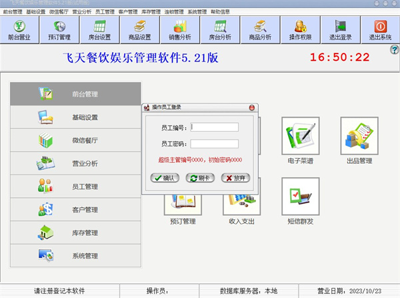Screen dimensions: 400x298
Task: Select 系统管理 in the sidebar
Action: click(x=75, y=256)
